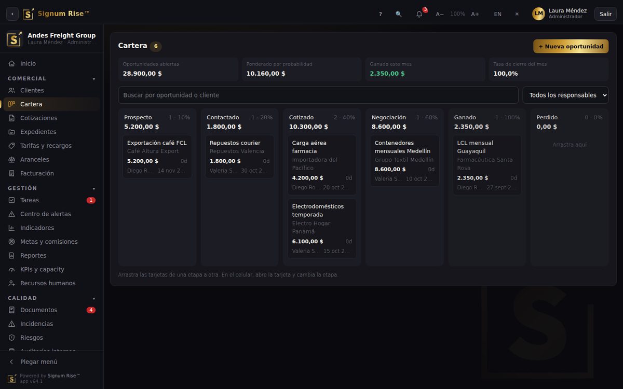Click Plegar menú to fold sidebar
The image size is (623, 389).
52,362
